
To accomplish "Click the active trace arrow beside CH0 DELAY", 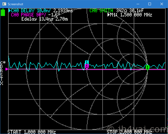I will pyautogui.click(x=10, y=11).
